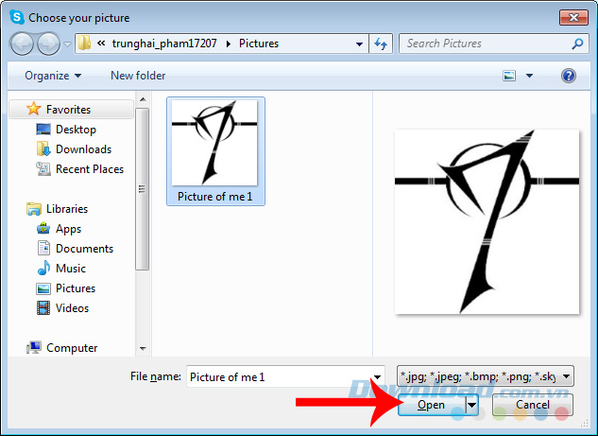Click the Back navigation arrow button
This screenshot has height=436, width=598.
point(22,44)
